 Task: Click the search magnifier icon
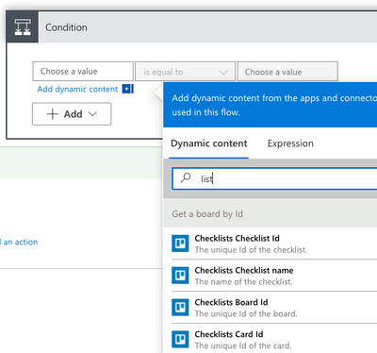click(x=186, y=178)
